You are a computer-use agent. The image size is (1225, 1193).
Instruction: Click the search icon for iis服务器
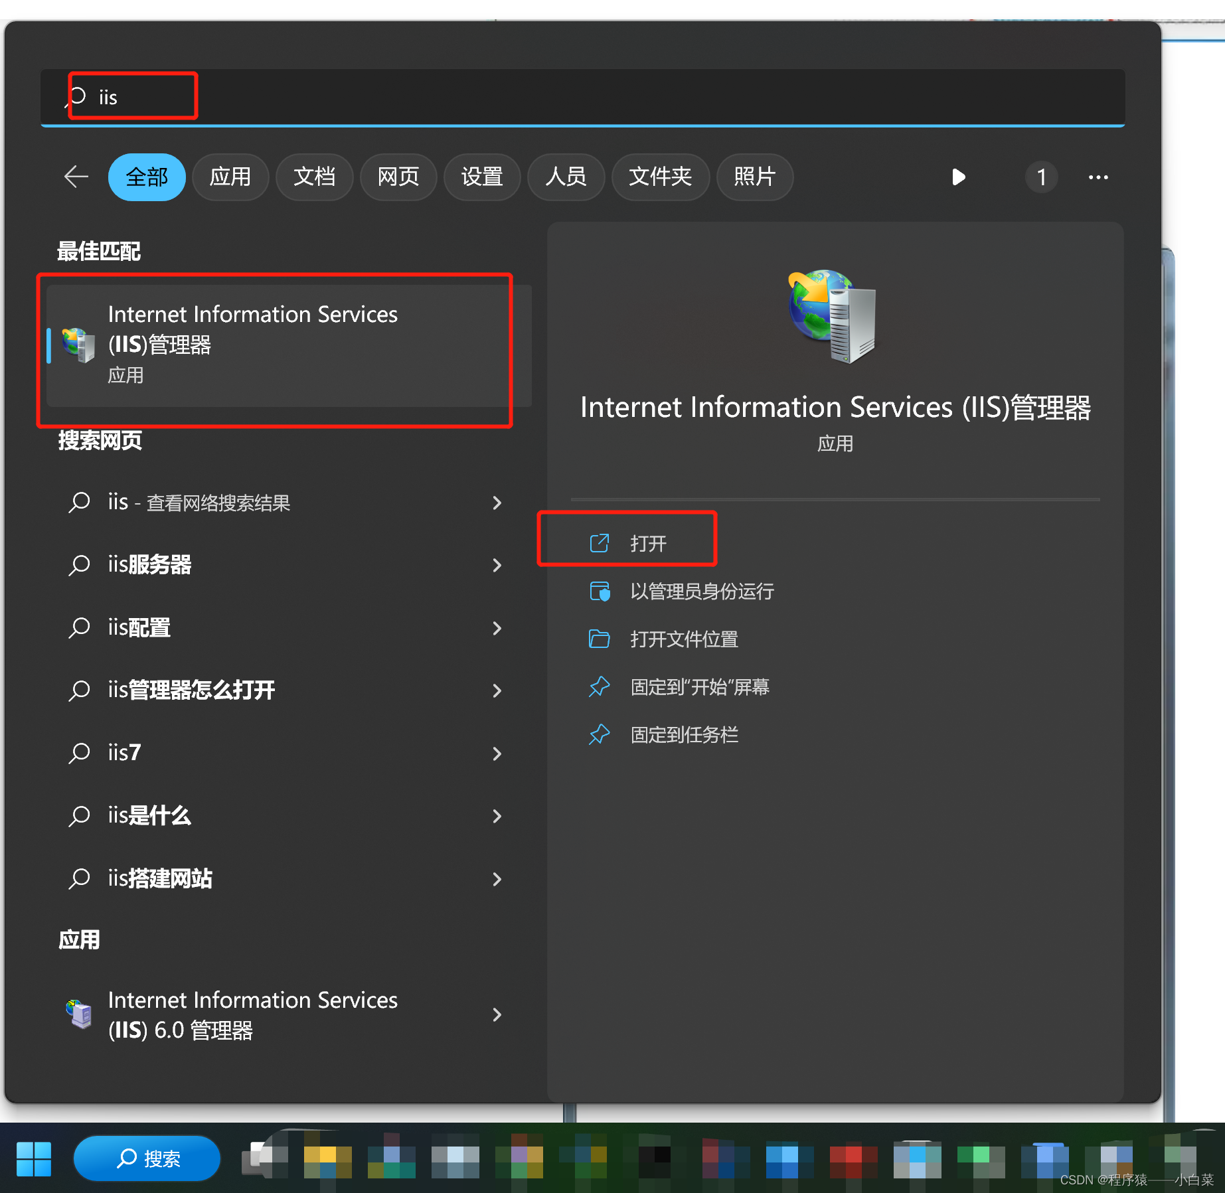tap(80, 565)
